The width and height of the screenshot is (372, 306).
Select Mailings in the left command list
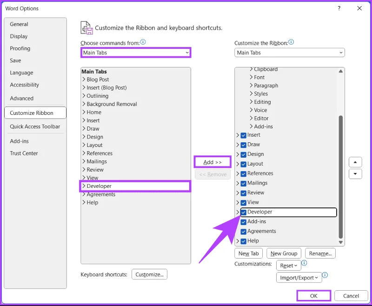(97, 161)
